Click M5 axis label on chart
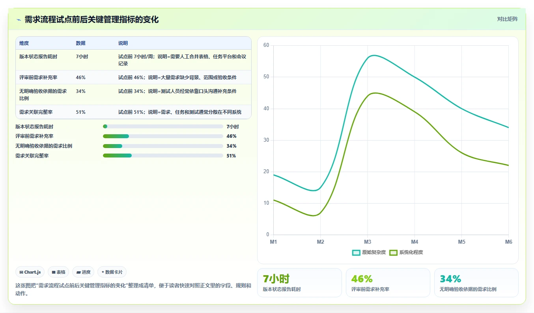Viewport: 534px width, 313px height. [x=461, y=242]
